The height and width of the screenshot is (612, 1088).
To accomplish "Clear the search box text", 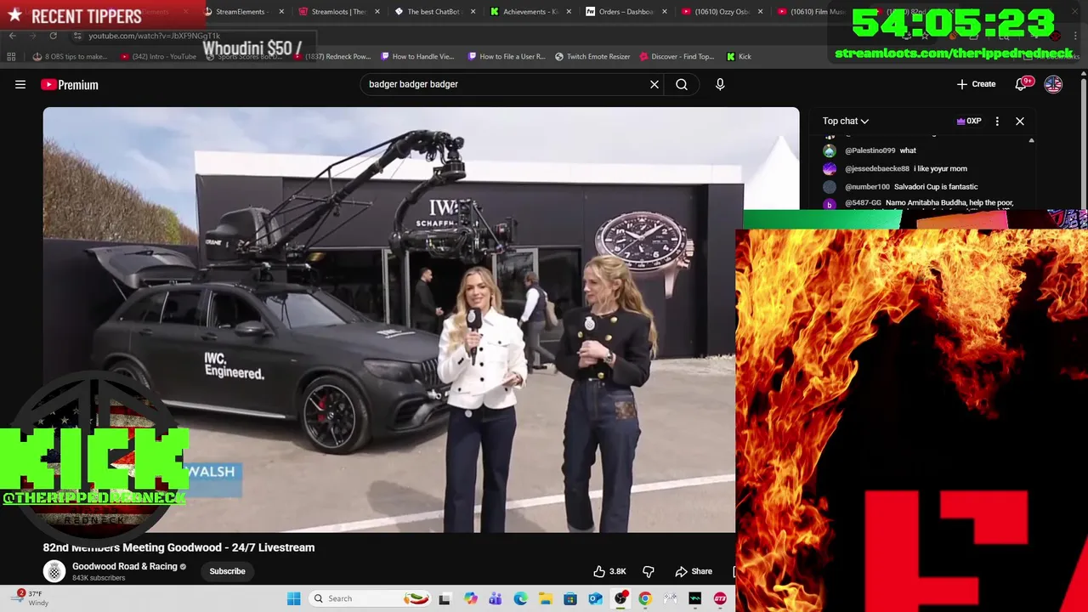I will click(x=654, y=84).
